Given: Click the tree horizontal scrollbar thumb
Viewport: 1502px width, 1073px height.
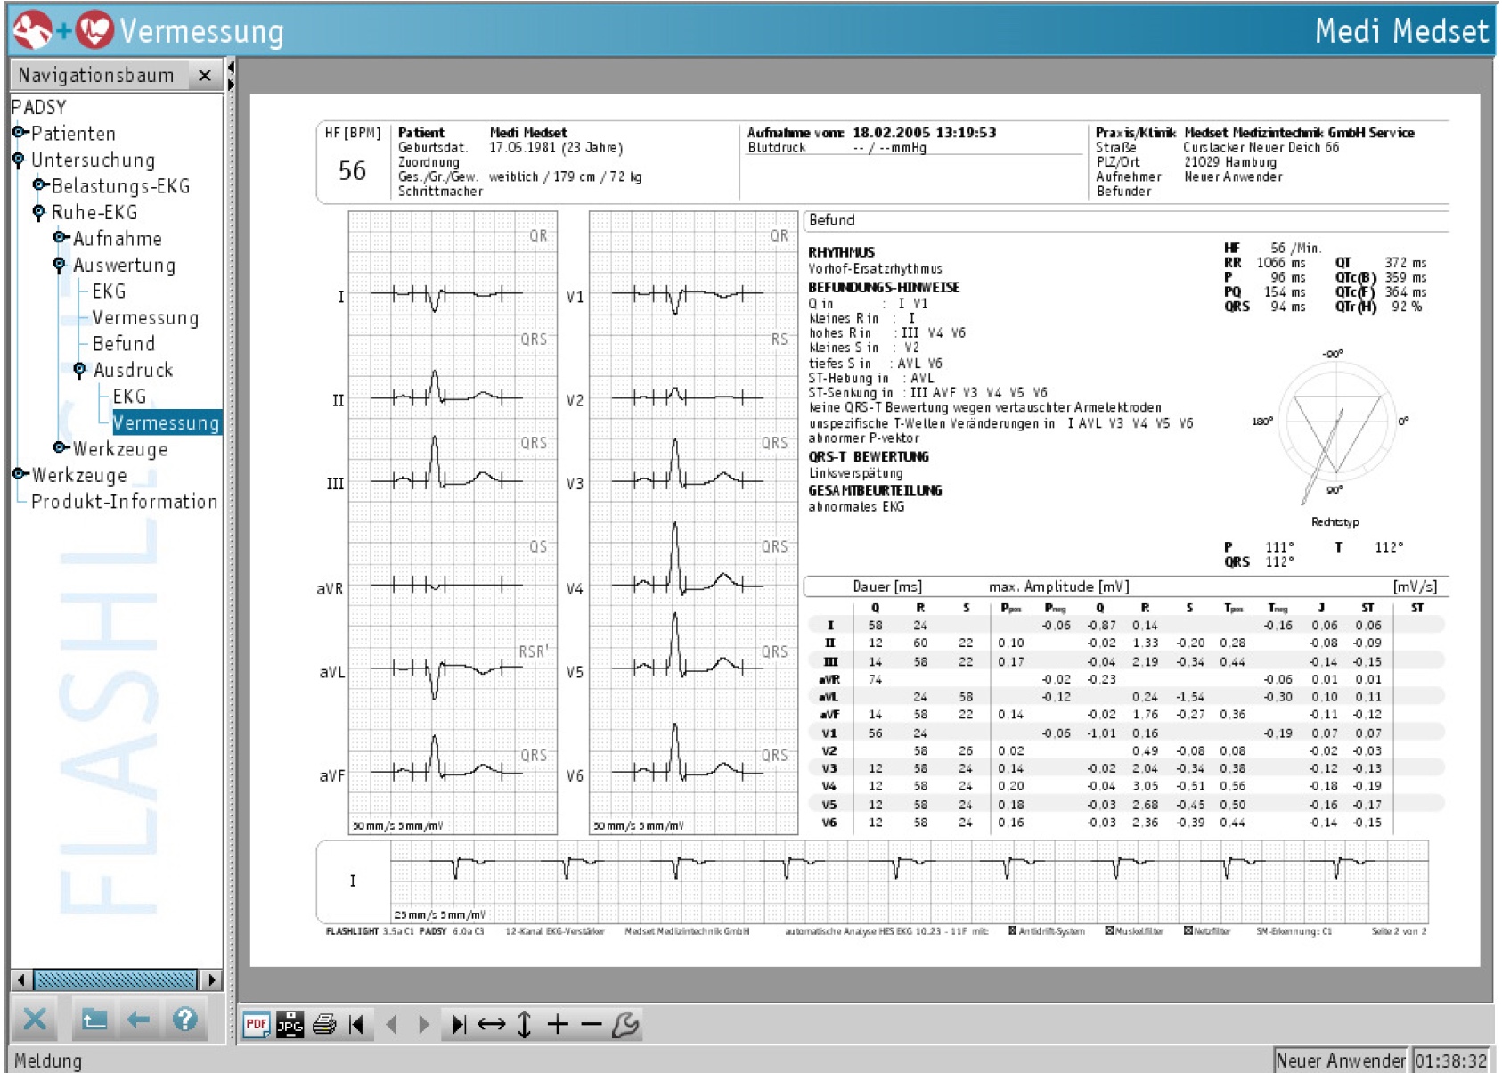Looking at the screenshot, I should tap(116, 979).
